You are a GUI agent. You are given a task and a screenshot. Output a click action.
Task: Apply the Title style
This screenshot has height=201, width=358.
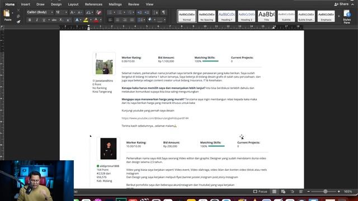pos(266,16)
